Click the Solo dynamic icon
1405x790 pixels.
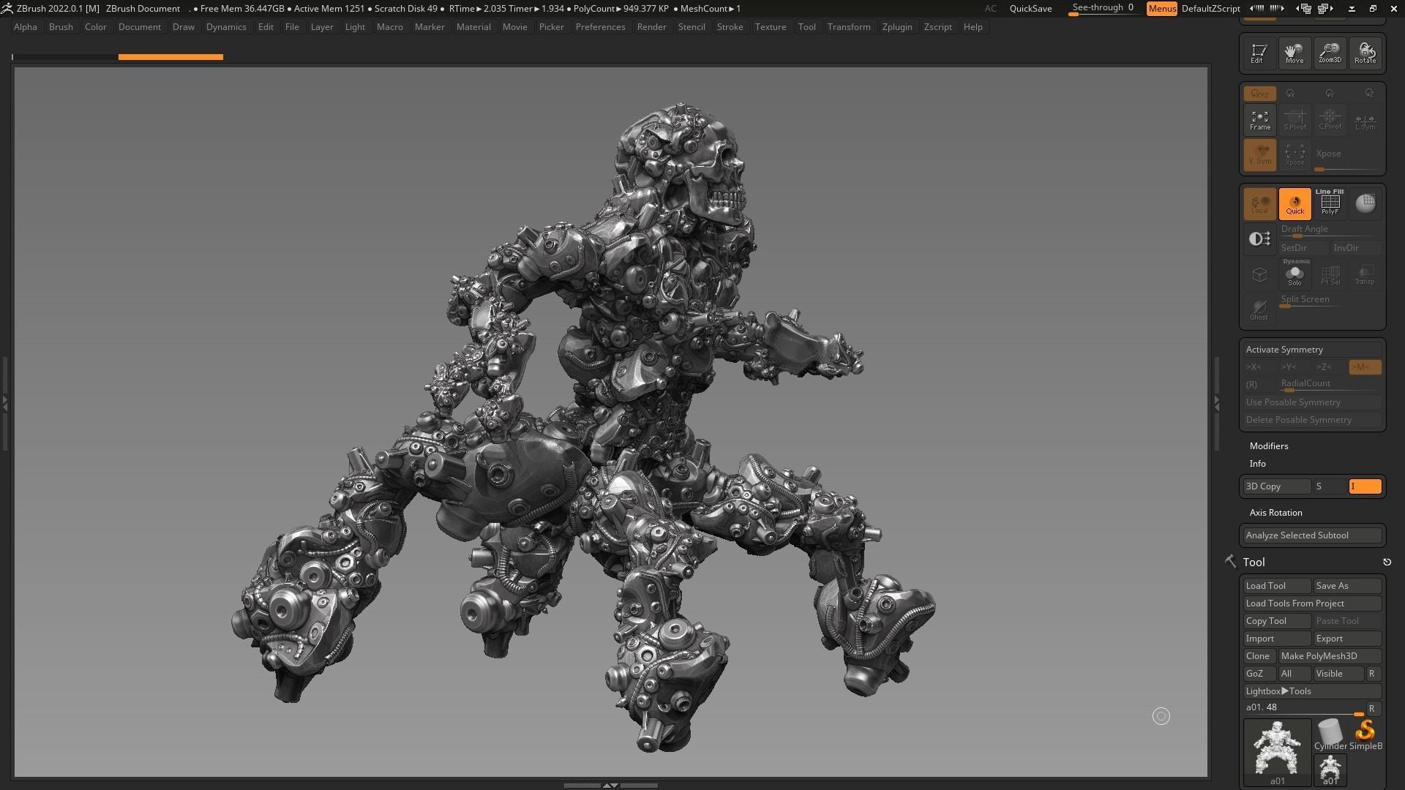[x=1295, y=274]
